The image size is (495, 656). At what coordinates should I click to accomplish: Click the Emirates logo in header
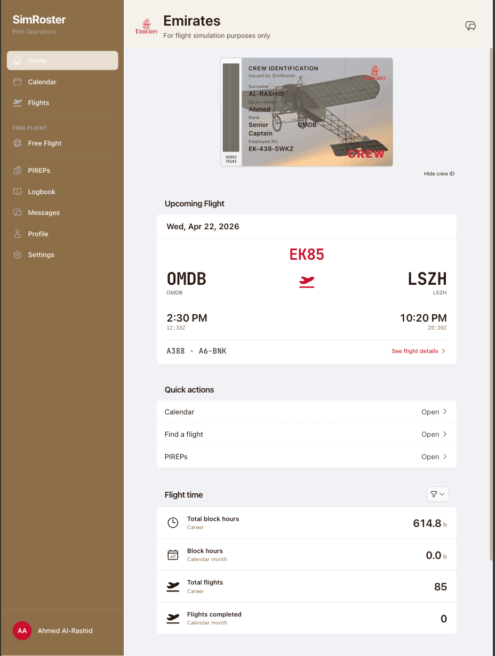[147, 26]
